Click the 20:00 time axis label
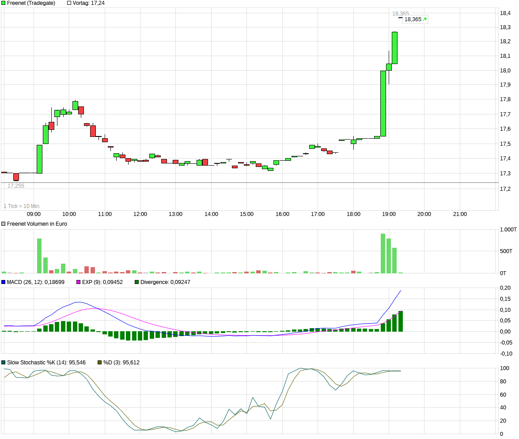The image size is (519, 439). point(424,214)
